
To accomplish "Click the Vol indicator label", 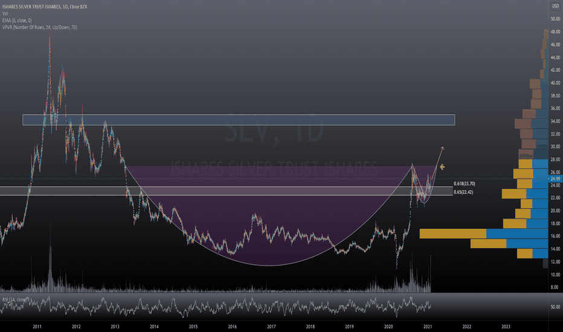I will pyautogui.click(x=5, y=13).
